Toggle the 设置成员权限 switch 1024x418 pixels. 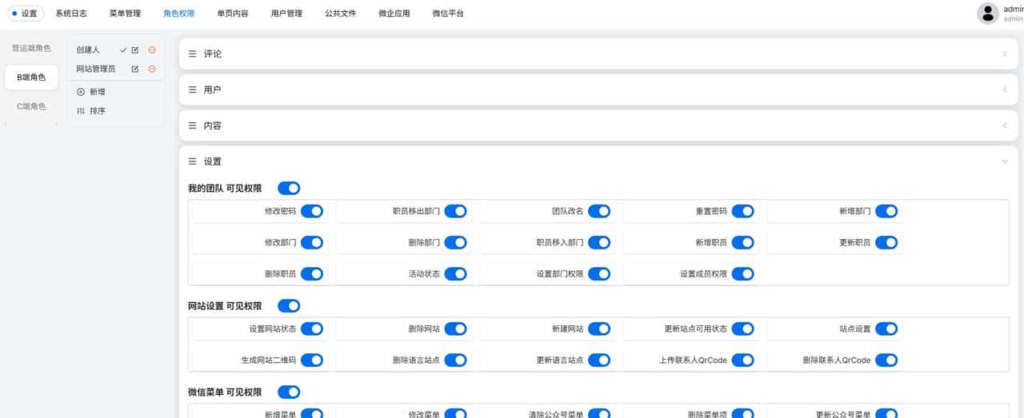[x=742, y=273]
